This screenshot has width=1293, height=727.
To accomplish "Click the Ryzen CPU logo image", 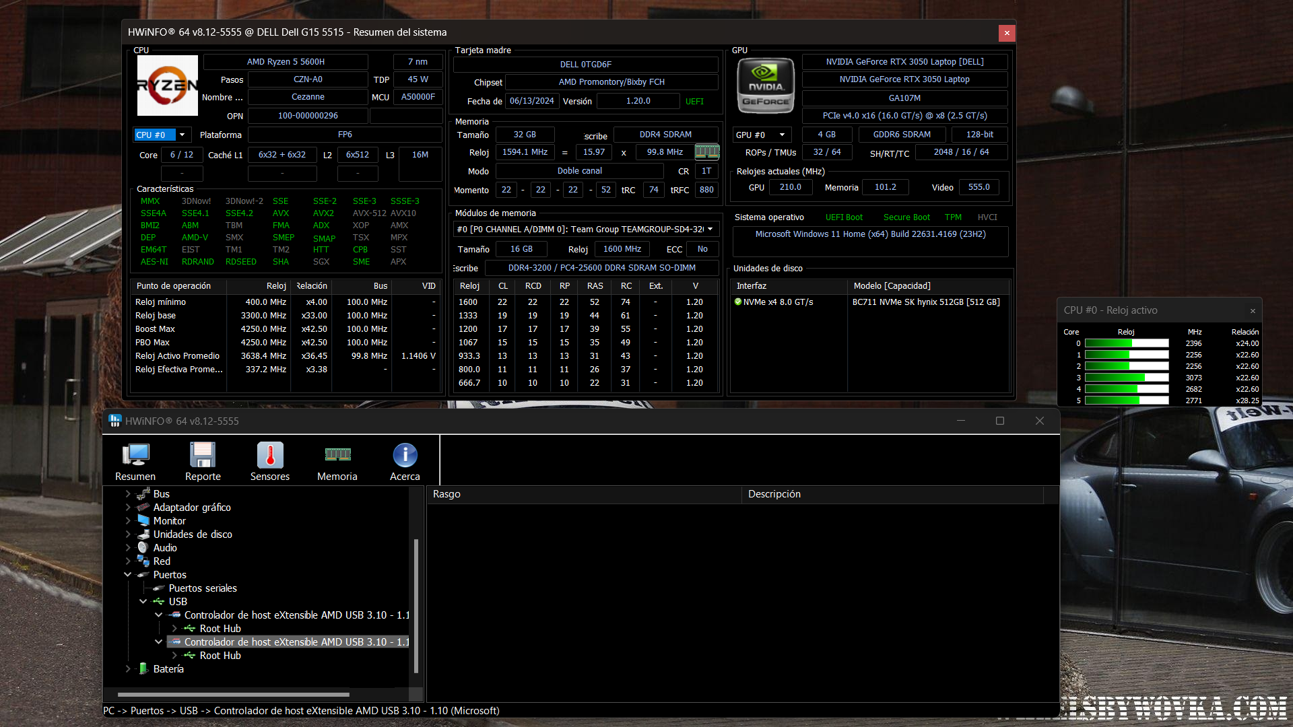I will click(x=168, y=85).
